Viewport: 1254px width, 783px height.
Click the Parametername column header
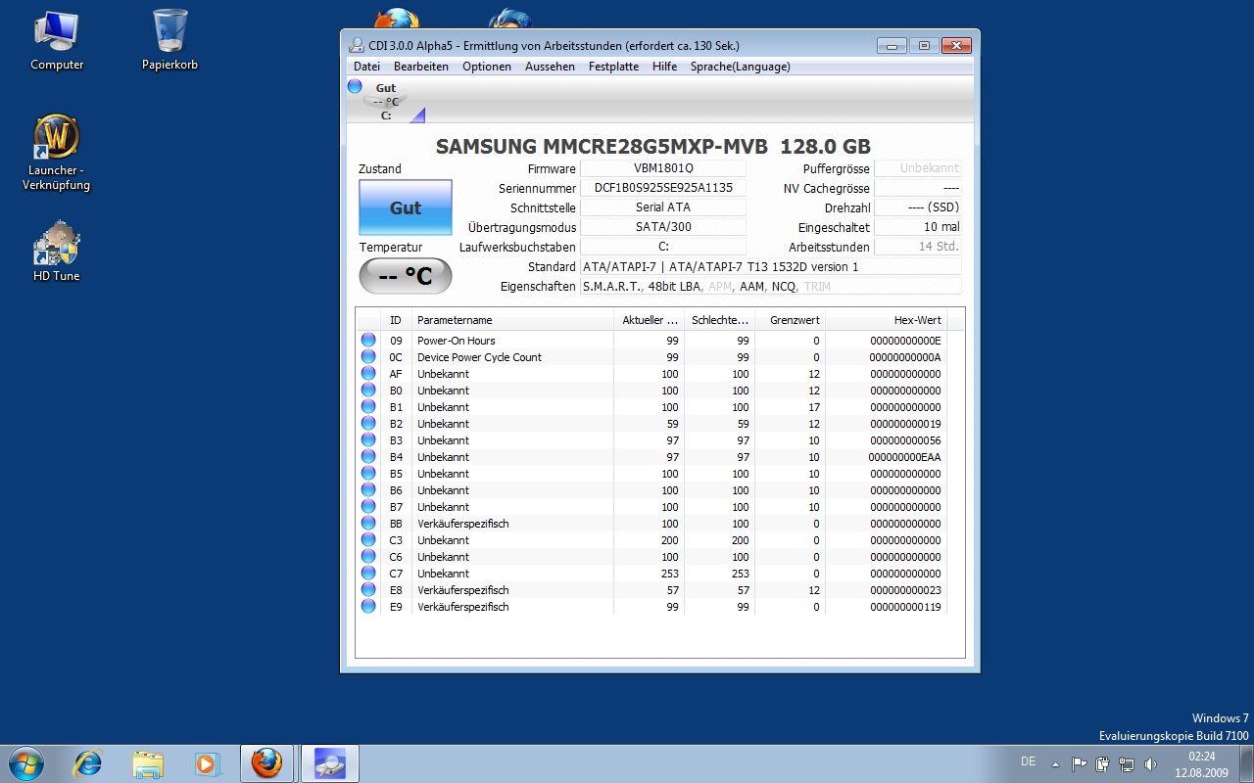(512, 320)
